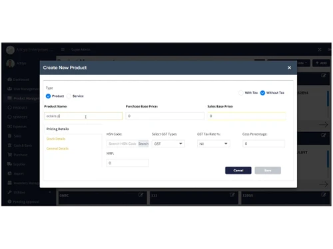The image size is (333, 249).
Task: Click the Cancel button
Action: coord(238,171)
